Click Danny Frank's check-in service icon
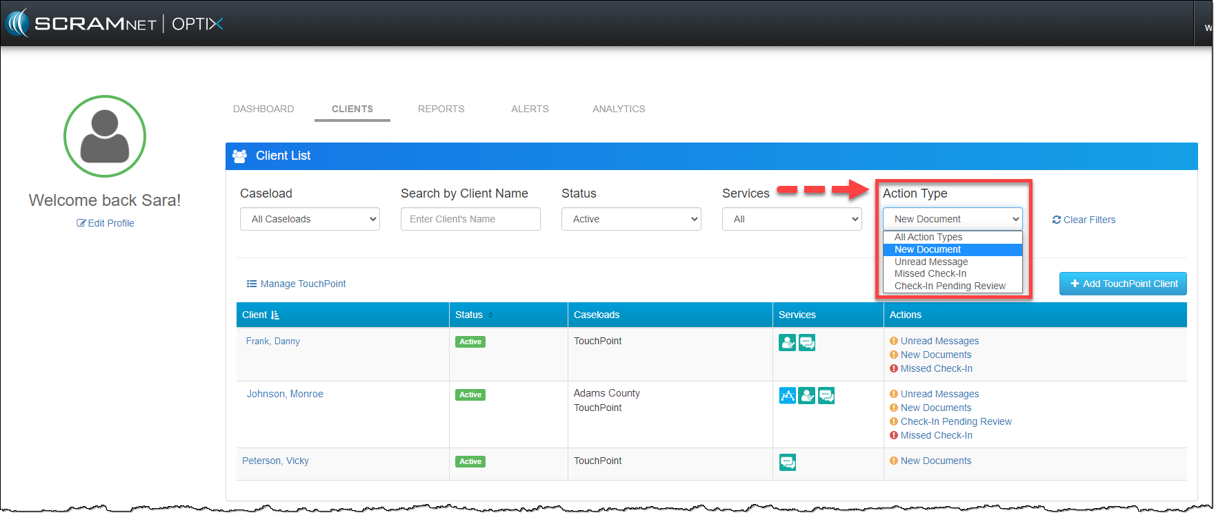Viewport: 1216px width, 515px height. click(x=787, y=342)
